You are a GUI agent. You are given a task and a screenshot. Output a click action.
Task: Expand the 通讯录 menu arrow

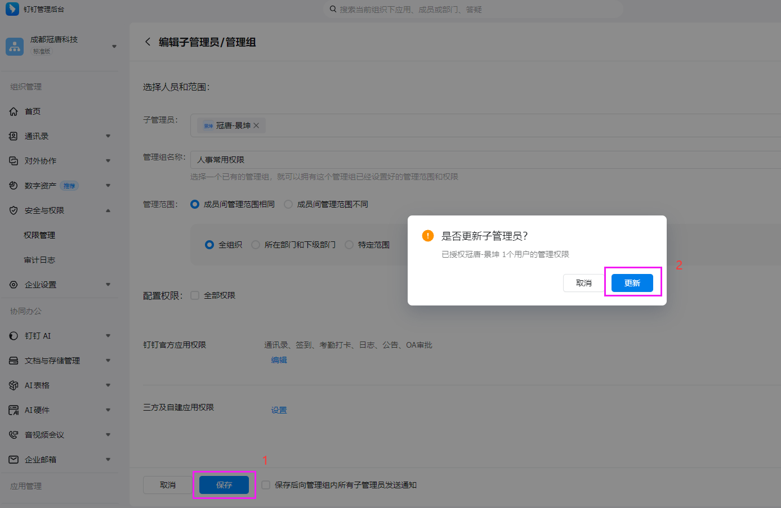108,136
